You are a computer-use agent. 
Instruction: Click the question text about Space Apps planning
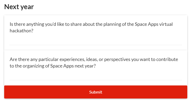click(91, 27)
